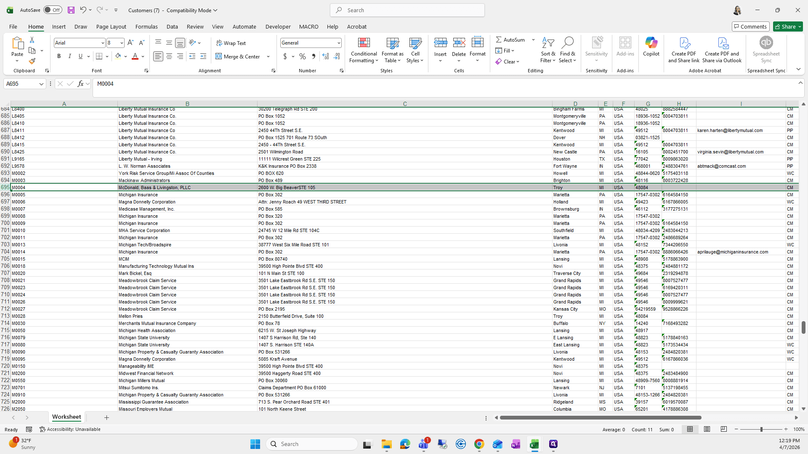Click the Save icon in title bar
Image resolution: width=808 pixels, height=454 pixels.
point(71,10)
